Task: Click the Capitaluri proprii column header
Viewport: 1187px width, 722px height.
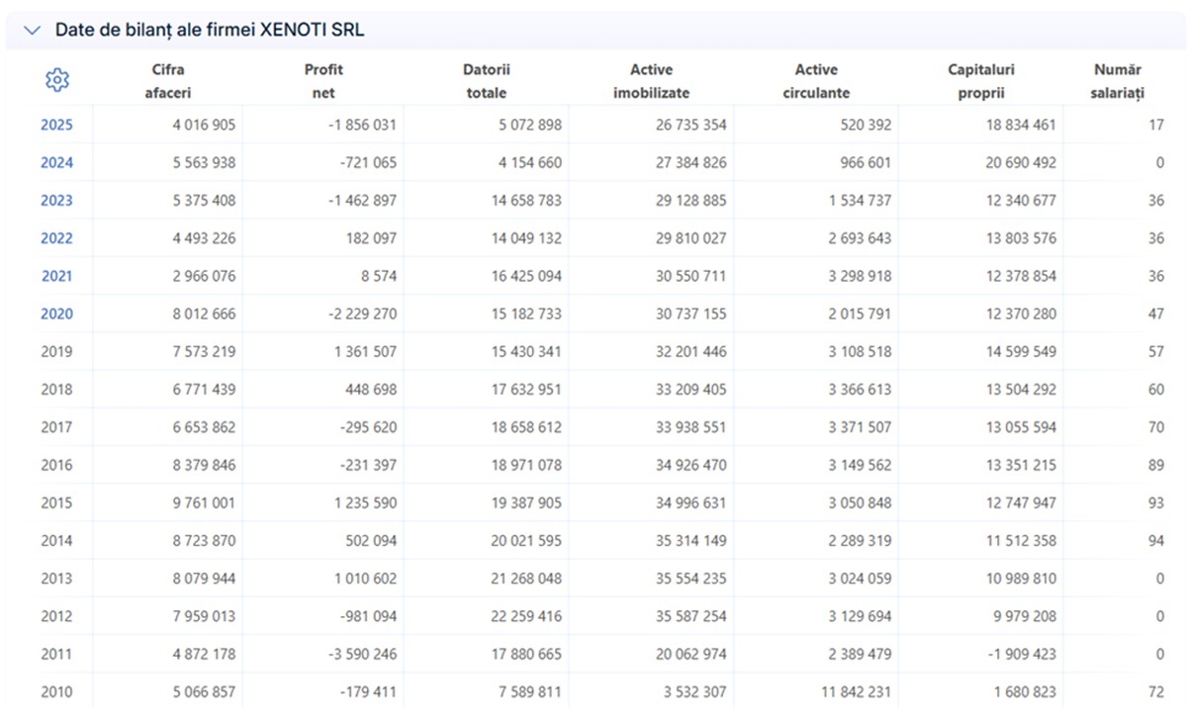Action: click(981, 81)
